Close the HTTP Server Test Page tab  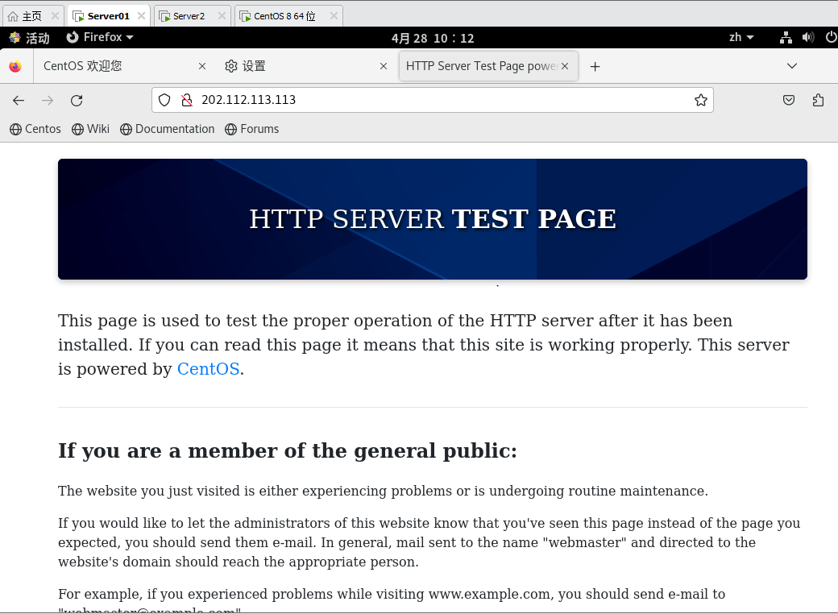tap(565, 66)
